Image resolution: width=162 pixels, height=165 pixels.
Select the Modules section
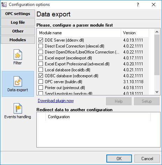pos(18,40)
